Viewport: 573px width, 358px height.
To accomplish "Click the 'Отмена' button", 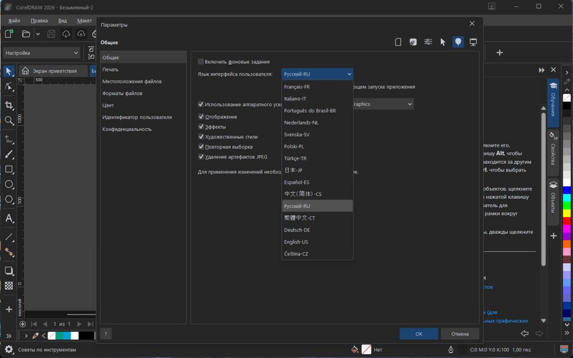I will pos(460,334).
